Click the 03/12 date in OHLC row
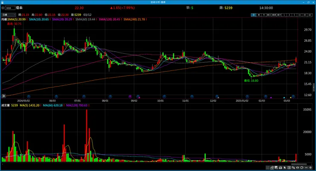The width and height of the screenshot is (316, 171). [x=88, y=14]
